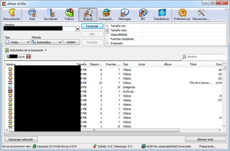
Task: Open Preferencias settings
Action: pyautogui.click(x=182, y=15)
